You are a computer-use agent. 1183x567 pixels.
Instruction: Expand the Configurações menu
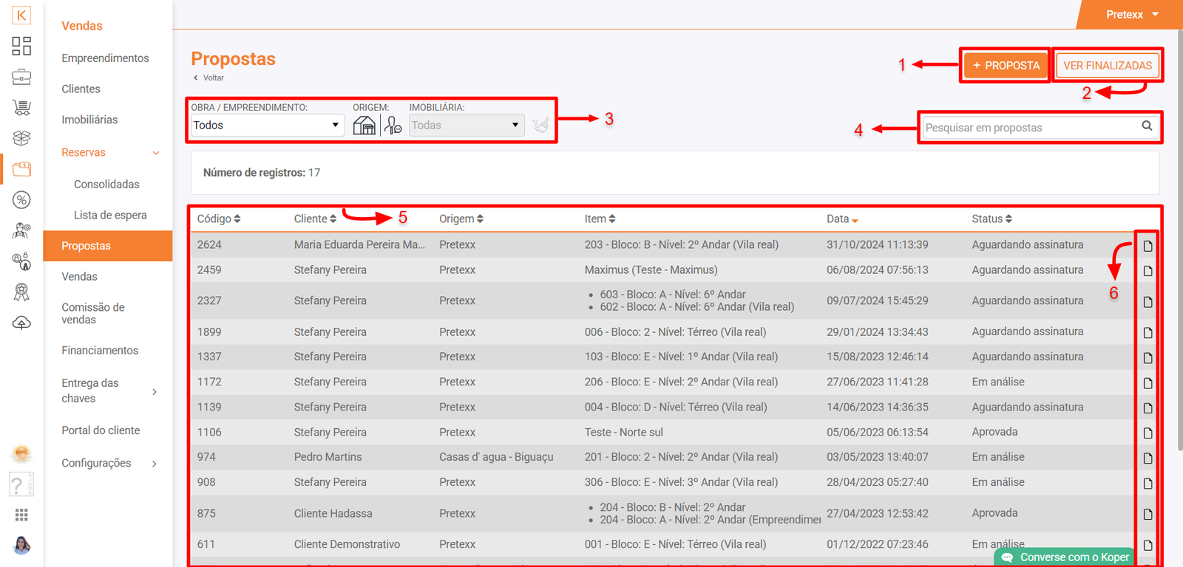click(155, 464)
